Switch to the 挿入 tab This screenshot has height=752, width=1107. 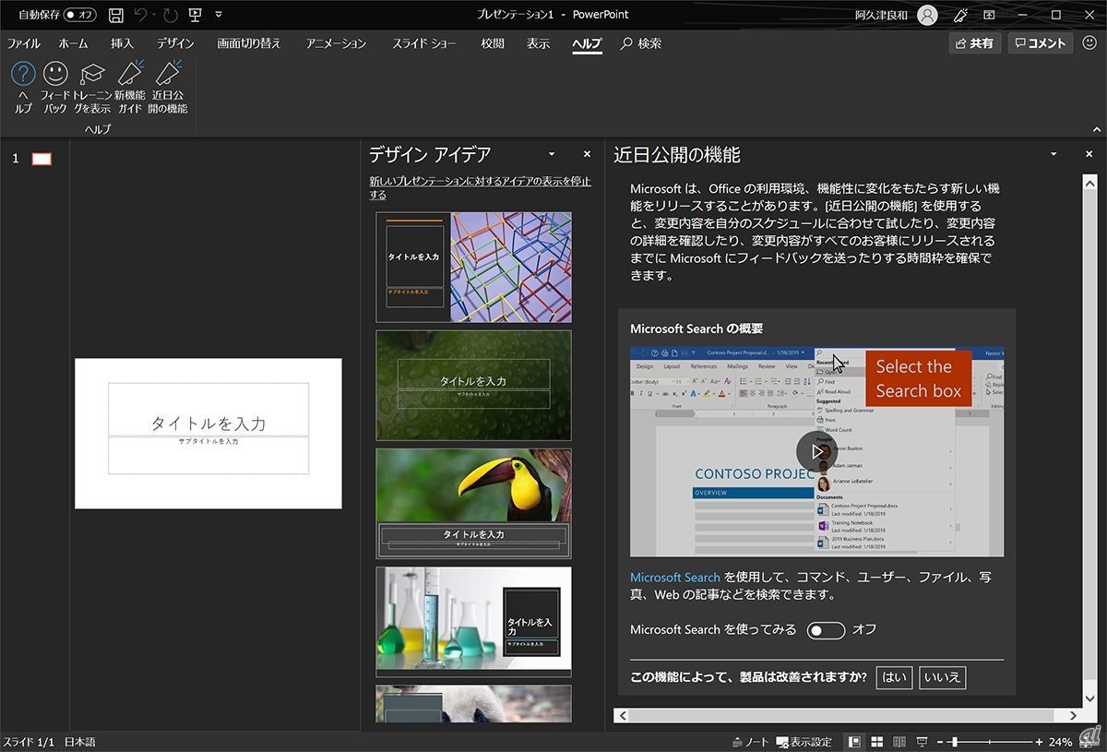coord(122,43)
